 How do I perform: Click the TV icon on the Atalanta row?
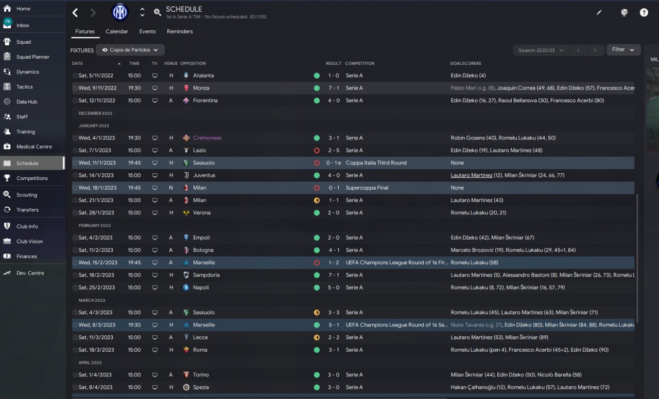point(155,76)
